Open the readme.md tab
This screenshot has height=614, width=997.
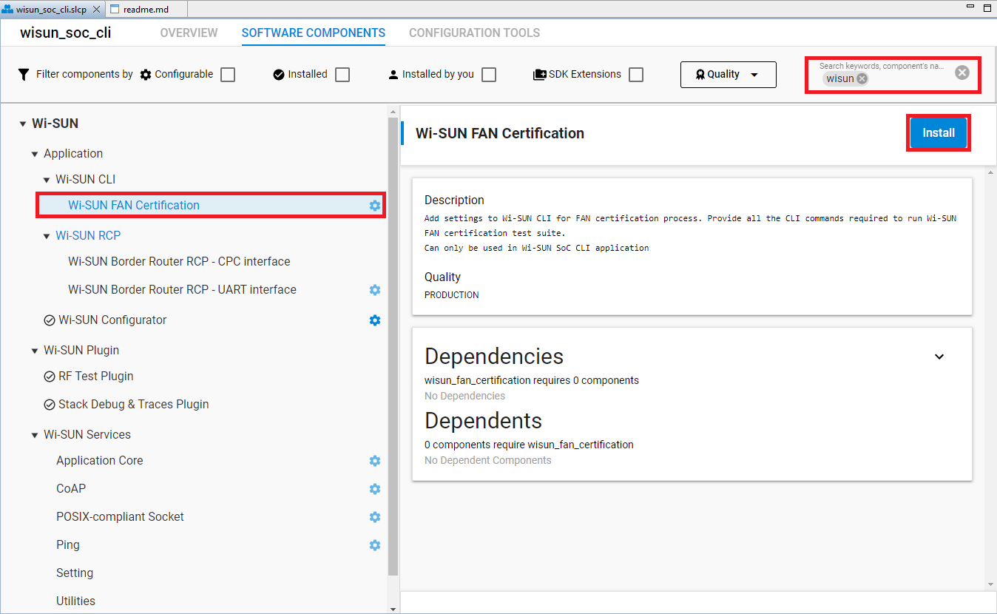pyautogui.click(x=146, y=9)
